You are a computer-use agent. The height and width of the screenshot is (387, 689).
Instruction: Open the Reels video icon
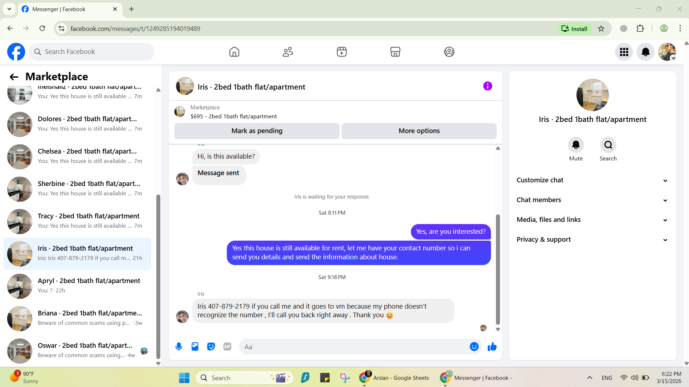tap(342, 52)
